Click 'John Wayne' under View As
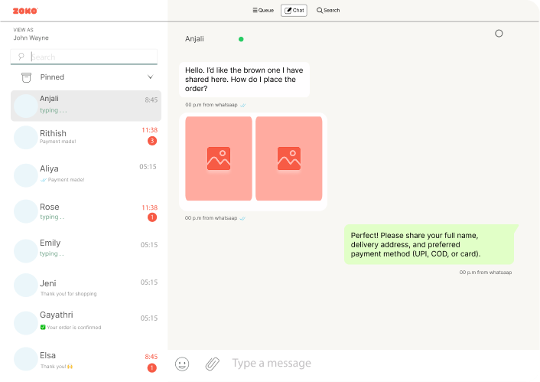Image resolution: width=540 pixels, height=382 pixels. point(31,38)
